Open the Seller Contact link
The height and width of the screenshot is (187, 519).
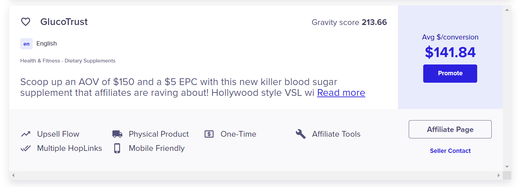click(450, 151)
